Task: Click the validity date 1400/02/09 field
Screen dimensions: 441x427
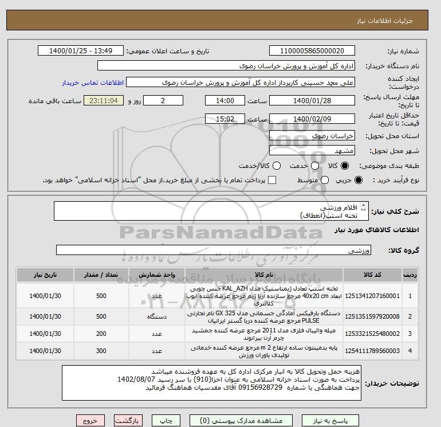Action: [312, 119]
